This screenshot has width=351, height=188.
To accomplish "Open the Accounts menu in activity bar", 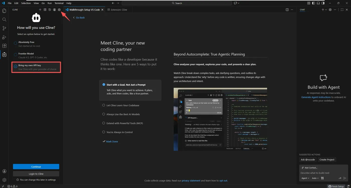I will click(x=4, y=171).
